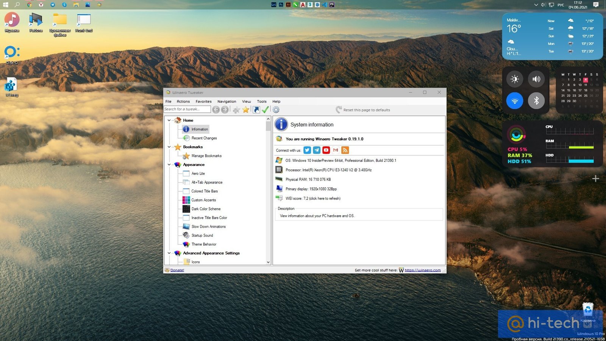Open settings gear in Winaero toolbar
This screenshot has height=341, width=606.
[x=276, y=109]
